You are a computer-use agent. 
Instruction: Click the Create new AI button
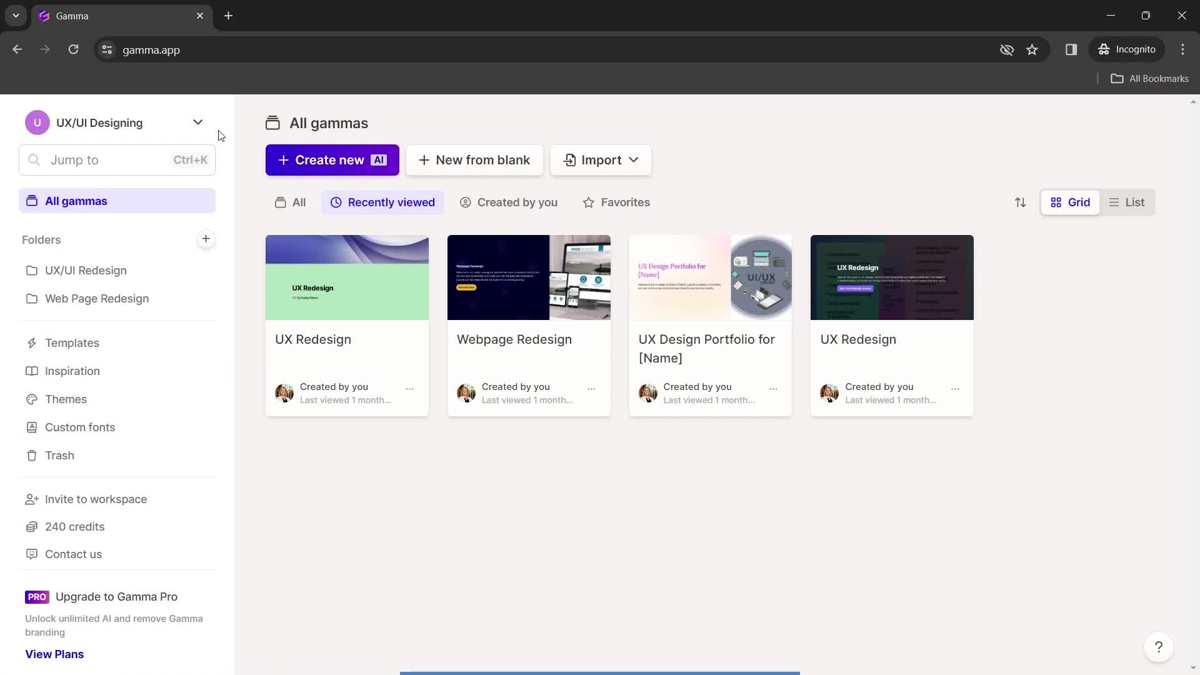[x=333, y=160]
